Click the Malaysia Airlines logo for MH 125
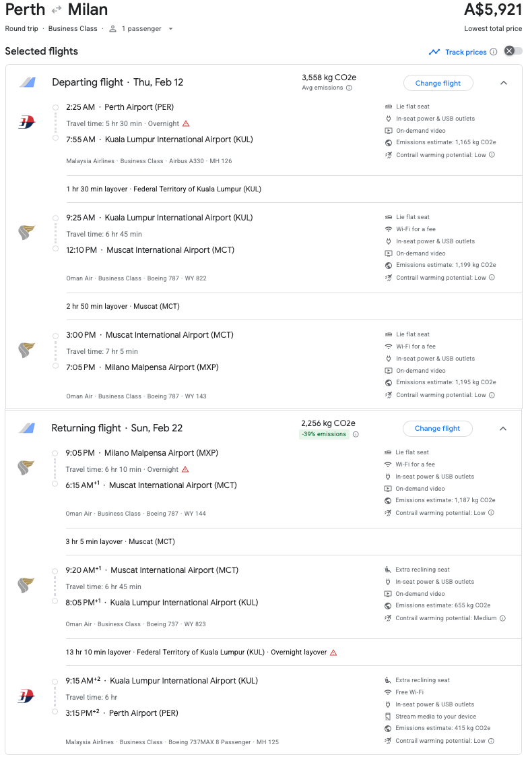Image resolution: width=528 pixels, height=757 pixels. [x=26, y=696]
